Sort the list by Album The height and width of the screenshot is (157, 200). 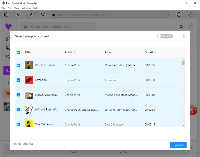[116, 52]
